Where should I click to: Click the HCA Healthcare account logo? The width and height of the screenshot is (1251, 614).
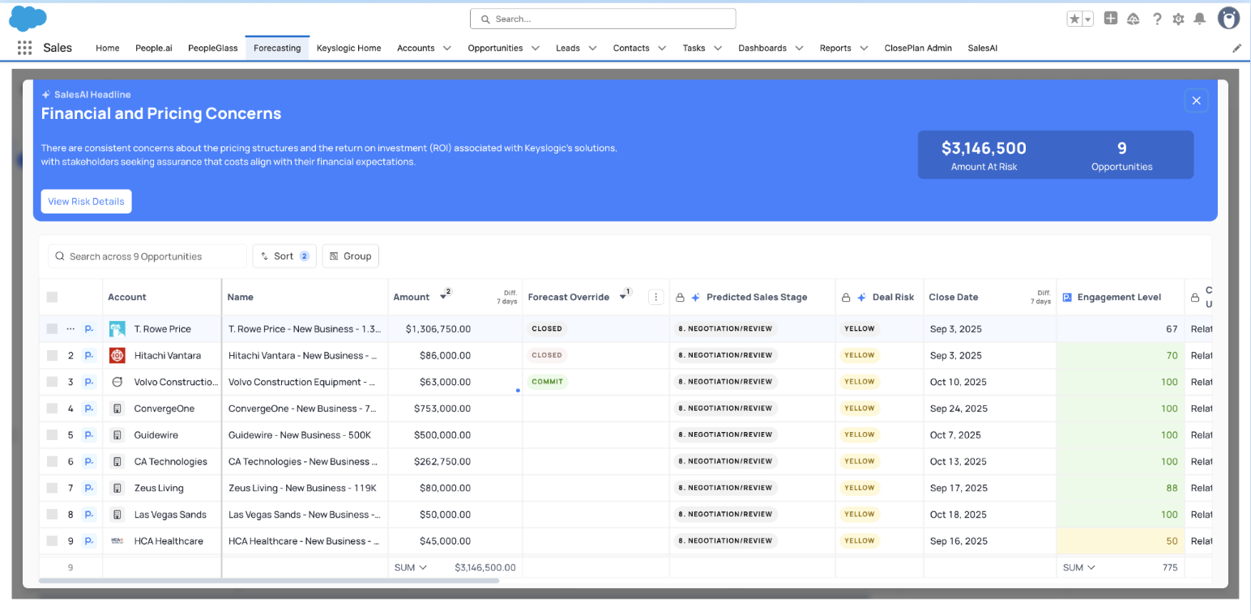[x=117, y=541]
